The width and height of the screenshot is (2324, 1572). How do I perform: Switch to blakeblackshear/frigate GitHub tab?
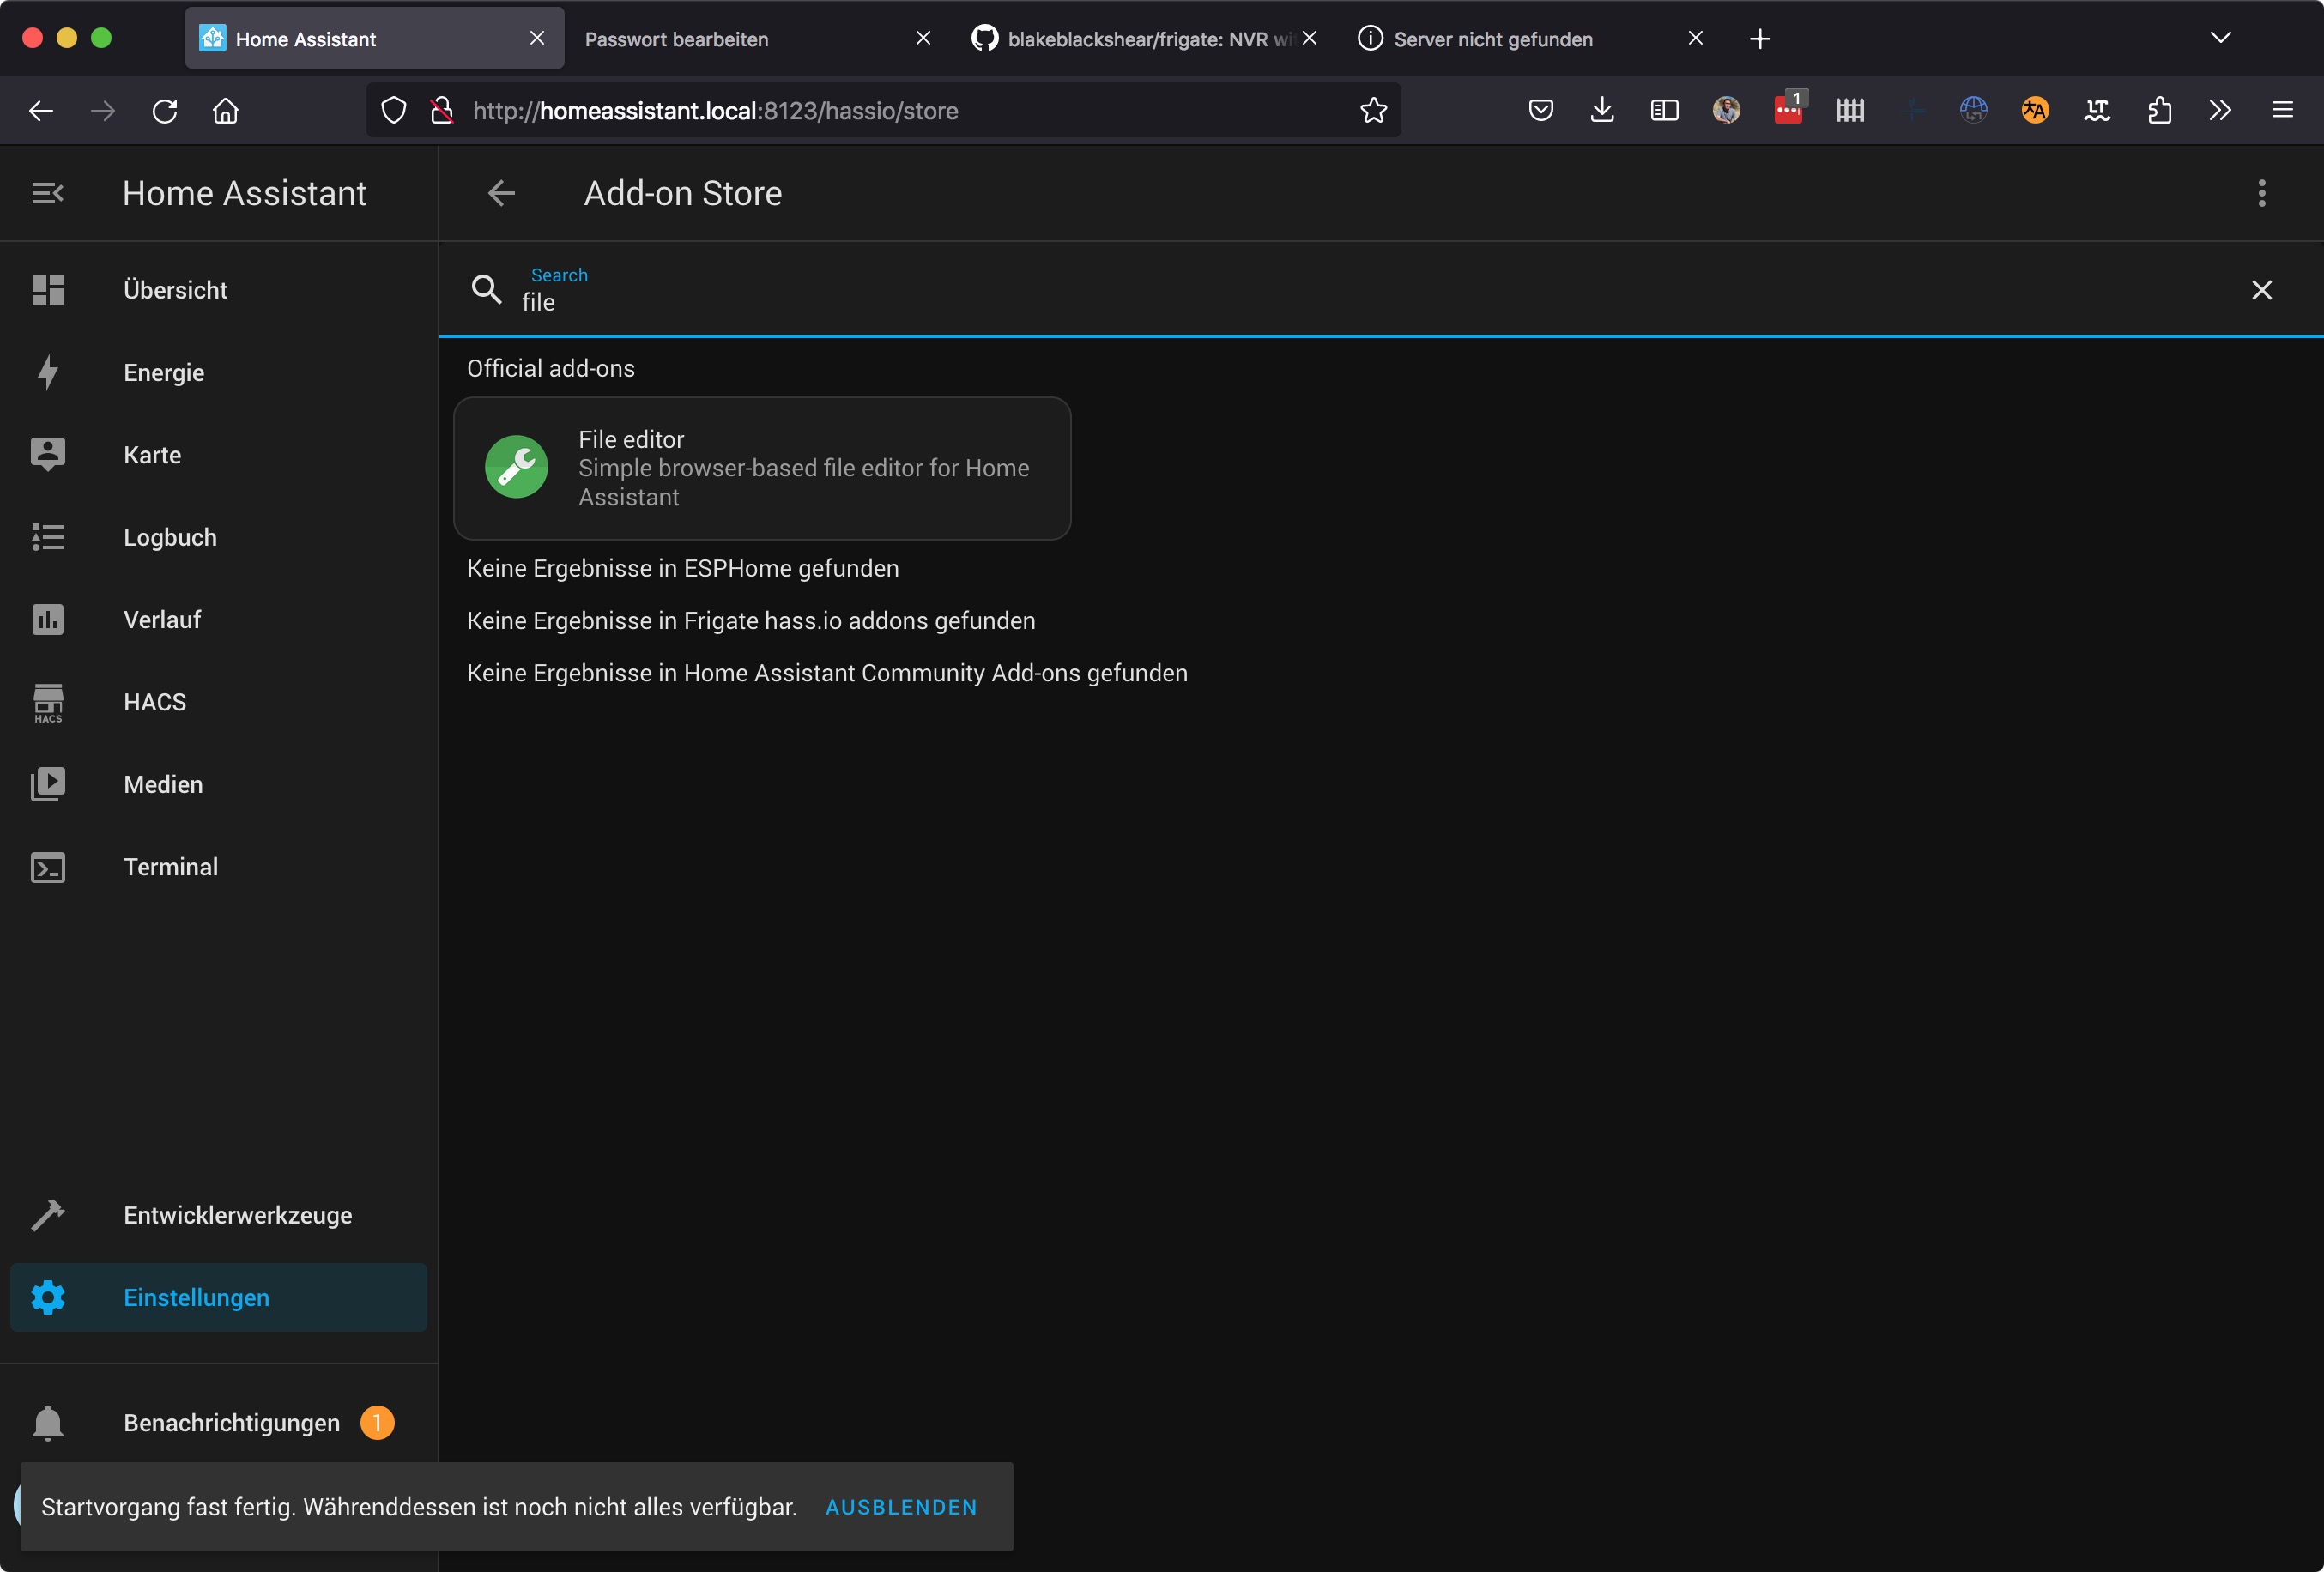pyautogui.click(x=1135, y=39)
